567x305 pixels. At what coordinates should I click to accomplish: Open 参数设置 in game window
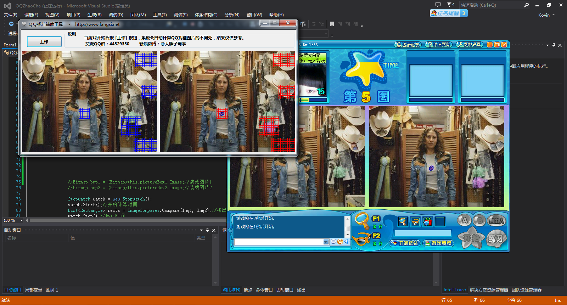470,45
